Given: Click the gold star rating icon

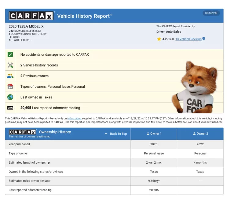Looking at the screenshot, I should (159, 39).
